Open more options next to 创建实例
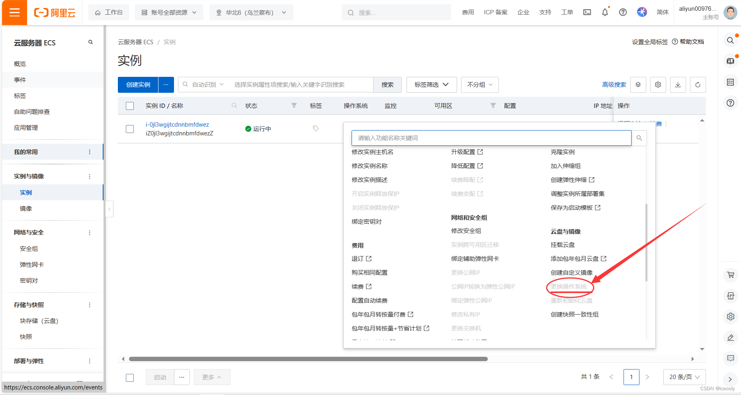The height and width of the screenshot is (395, 741). (x=166, y=85)
